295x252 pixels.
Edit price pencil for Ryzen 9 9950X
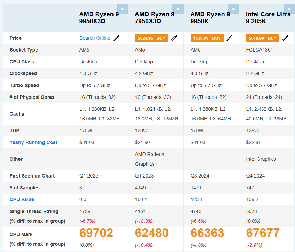[229, 38]
